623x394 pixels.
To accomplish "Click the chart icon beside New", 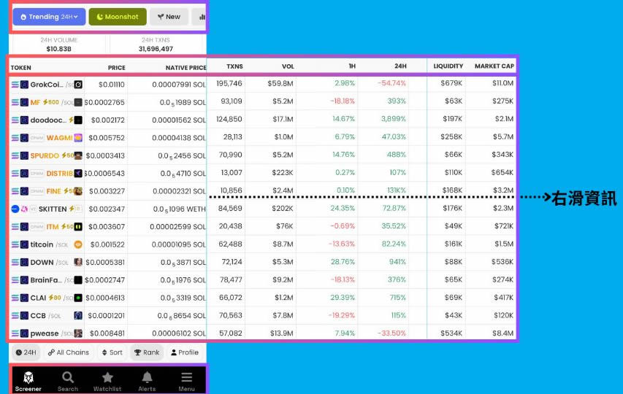I will coord(198,17).
